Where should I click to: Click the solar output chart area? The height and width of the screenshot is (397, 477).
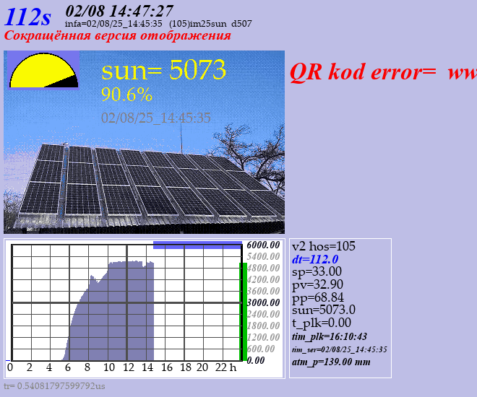[x=126, y=303]
